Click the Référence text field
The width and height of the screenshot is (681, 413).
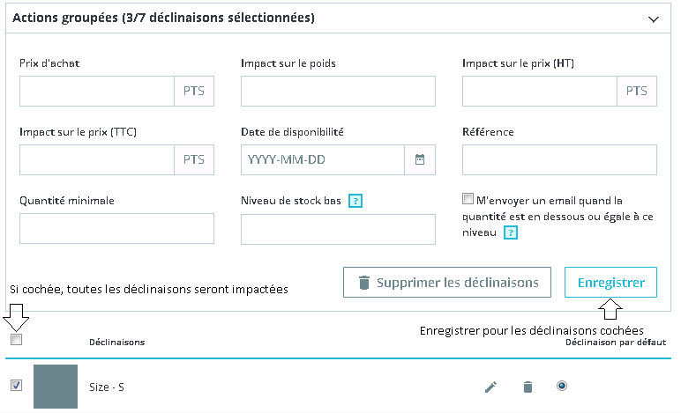[559, 160]
